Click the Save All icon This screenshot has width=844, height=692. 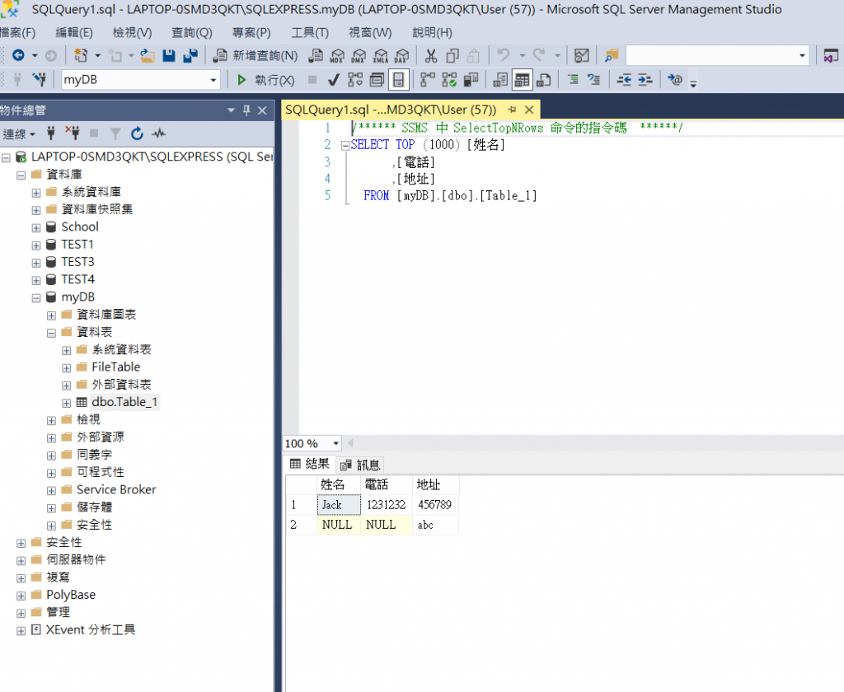[190, 55]
